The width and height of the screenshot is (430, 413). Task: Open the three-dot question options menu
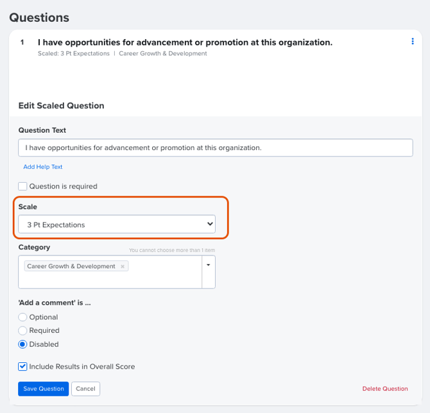coord(413,42)
